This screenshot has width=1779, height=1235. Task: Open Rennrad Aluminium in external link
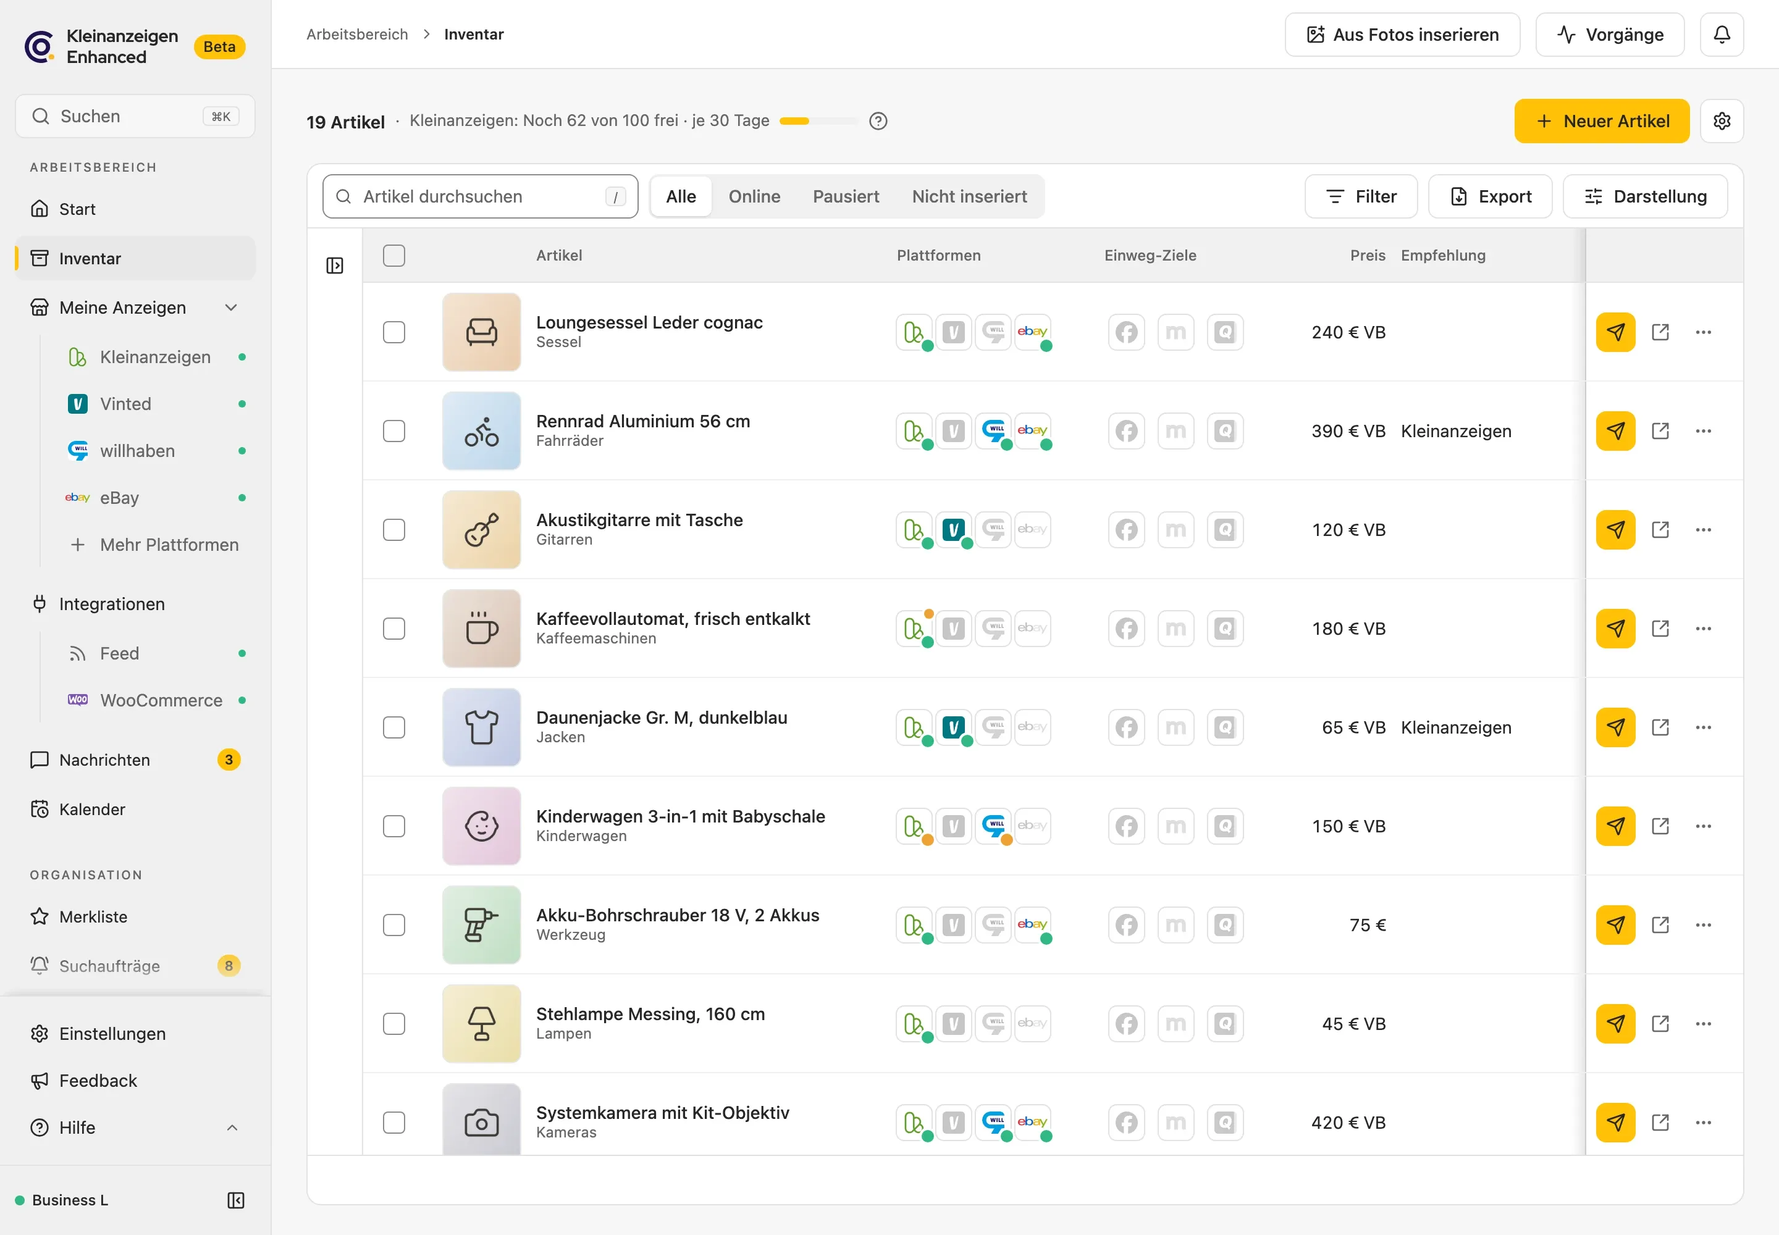click(1660, 431)
